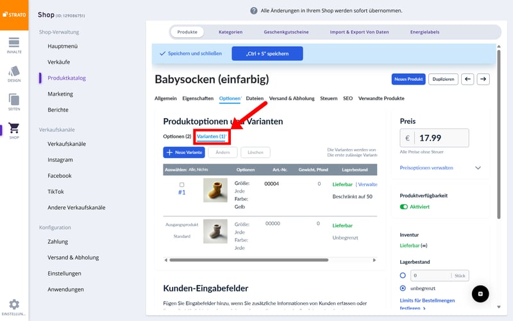The image size is (513, 321).
Task: Open the Seiten sidebar icon
Action: click(14, 102)
